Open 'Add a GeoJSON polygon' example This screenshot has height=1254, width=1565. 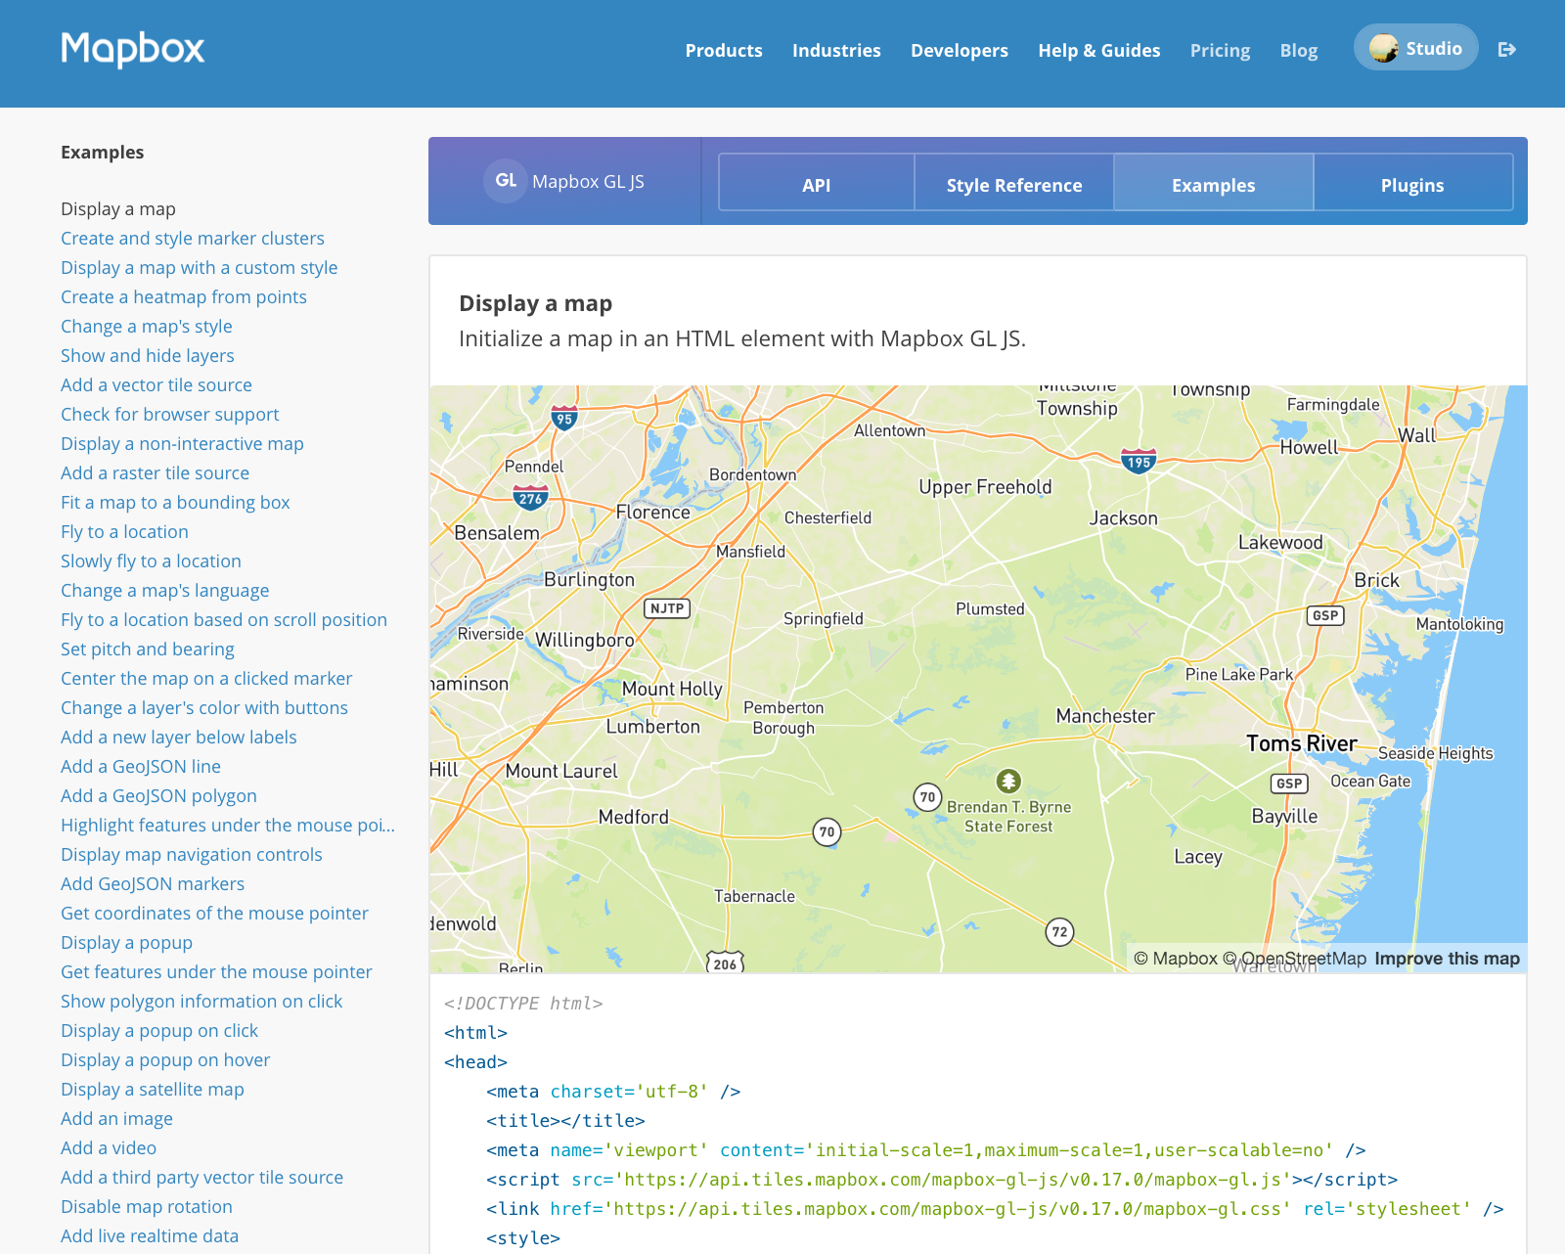[158, 795]
